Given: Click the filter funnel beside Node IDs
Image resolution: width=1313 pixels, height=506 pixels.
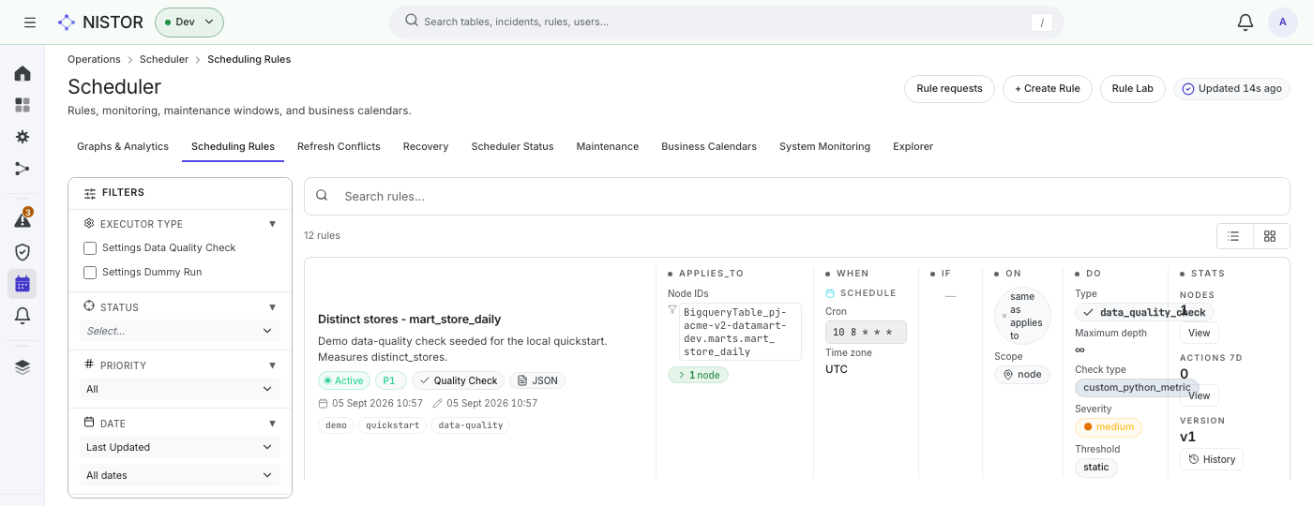Looking at the screenshot, I should coord(672,310).
